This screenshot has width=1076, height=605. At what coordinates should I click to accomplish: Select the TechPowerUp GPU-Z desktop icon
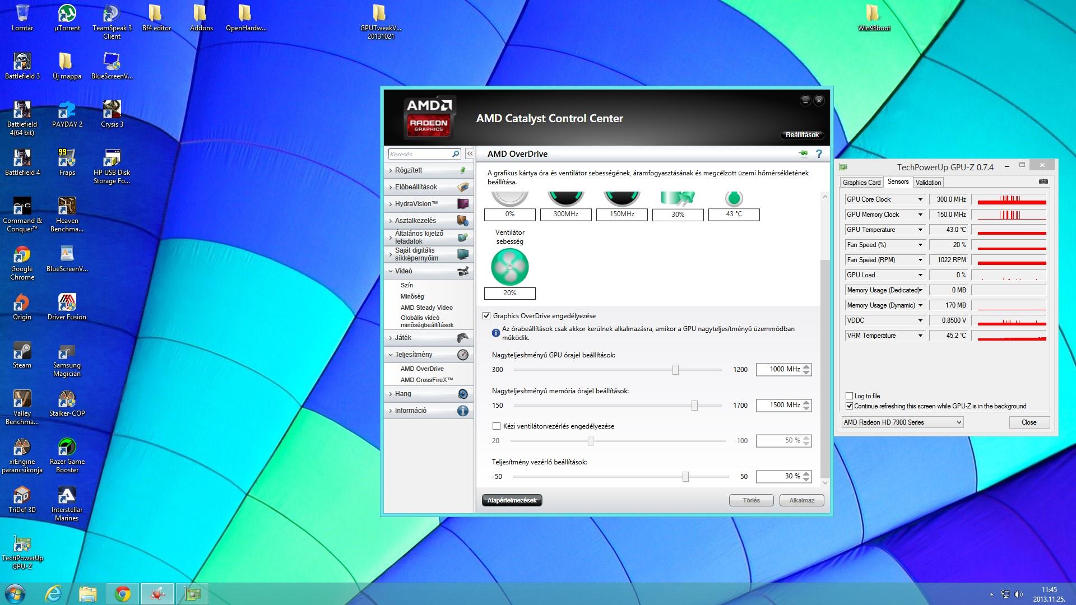point(22,552)
